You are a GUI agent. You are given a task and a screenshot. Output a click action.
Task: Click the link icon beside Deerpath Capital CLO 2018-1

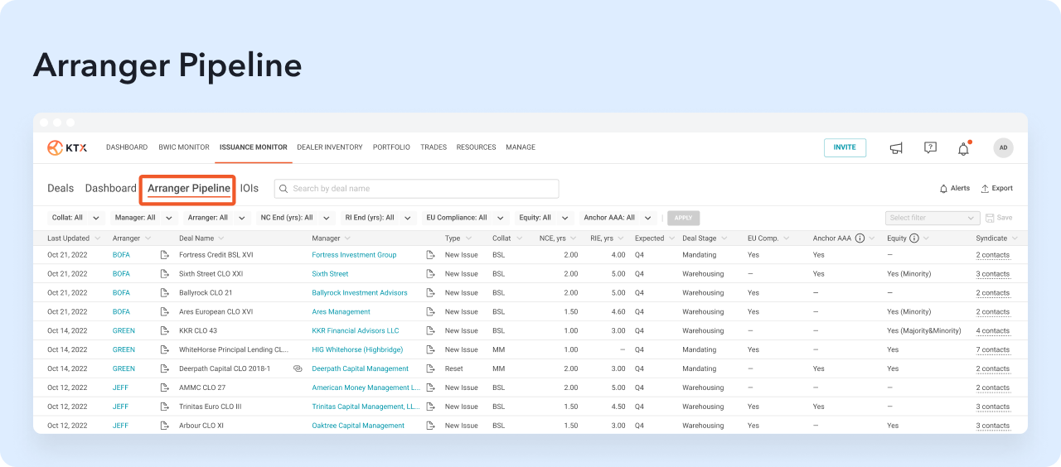pyautogui.click(x=298, y=368)
